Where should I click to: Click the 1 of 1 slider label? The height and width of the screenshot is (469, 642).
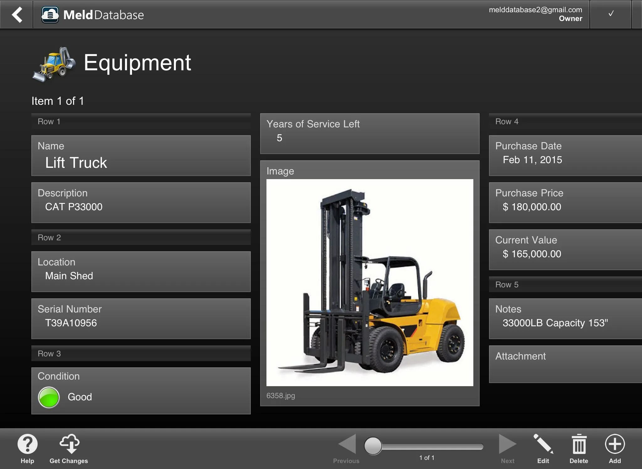[x=427, y=458]
